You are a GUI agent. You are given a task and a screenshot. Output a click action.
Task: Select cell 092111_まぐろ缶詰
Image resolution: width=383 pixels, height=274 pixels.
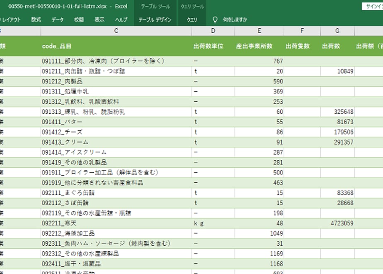[x=116, y=193]
